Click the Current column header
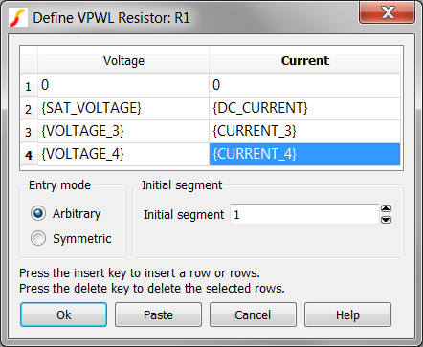 [304, 60]
